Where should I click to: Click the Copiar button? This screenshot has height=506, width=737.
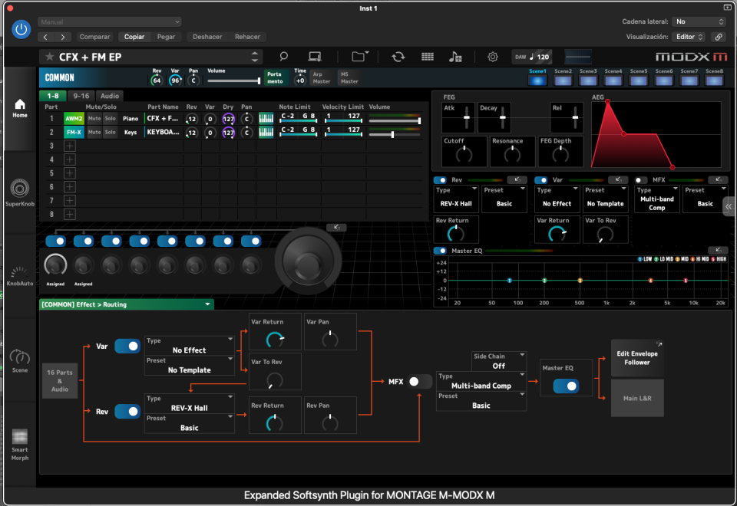tap(134, 37)
